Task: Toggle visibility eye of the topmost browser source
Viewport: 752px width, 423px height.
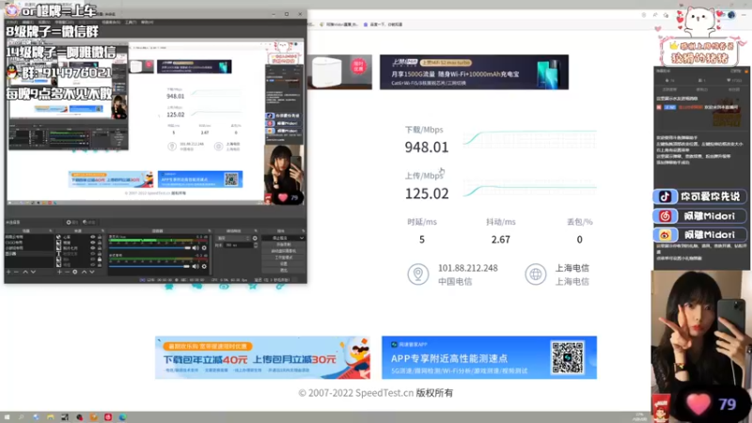Action: (x=92, y=237)
